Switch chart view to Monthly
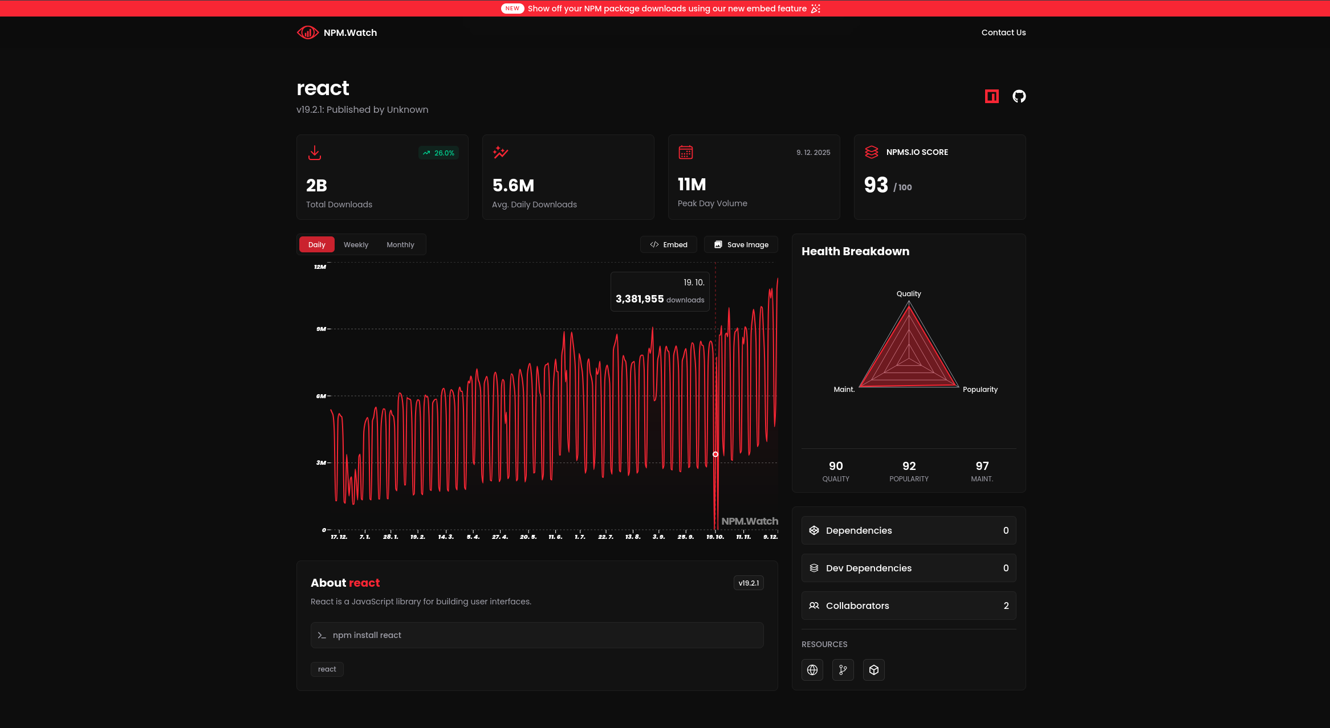Viewport: 1330px width, 728px height. [400, 244]
